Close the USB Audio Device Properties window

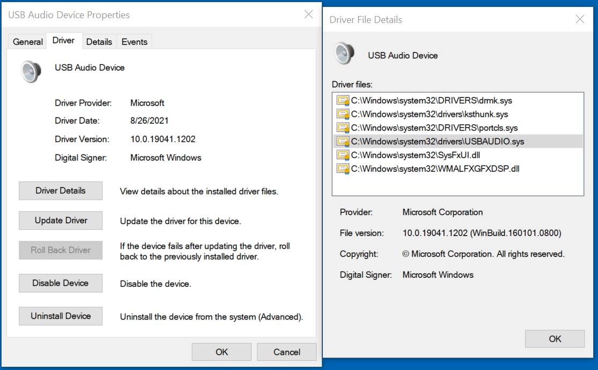pyautogui.click(x=308, y=14)
